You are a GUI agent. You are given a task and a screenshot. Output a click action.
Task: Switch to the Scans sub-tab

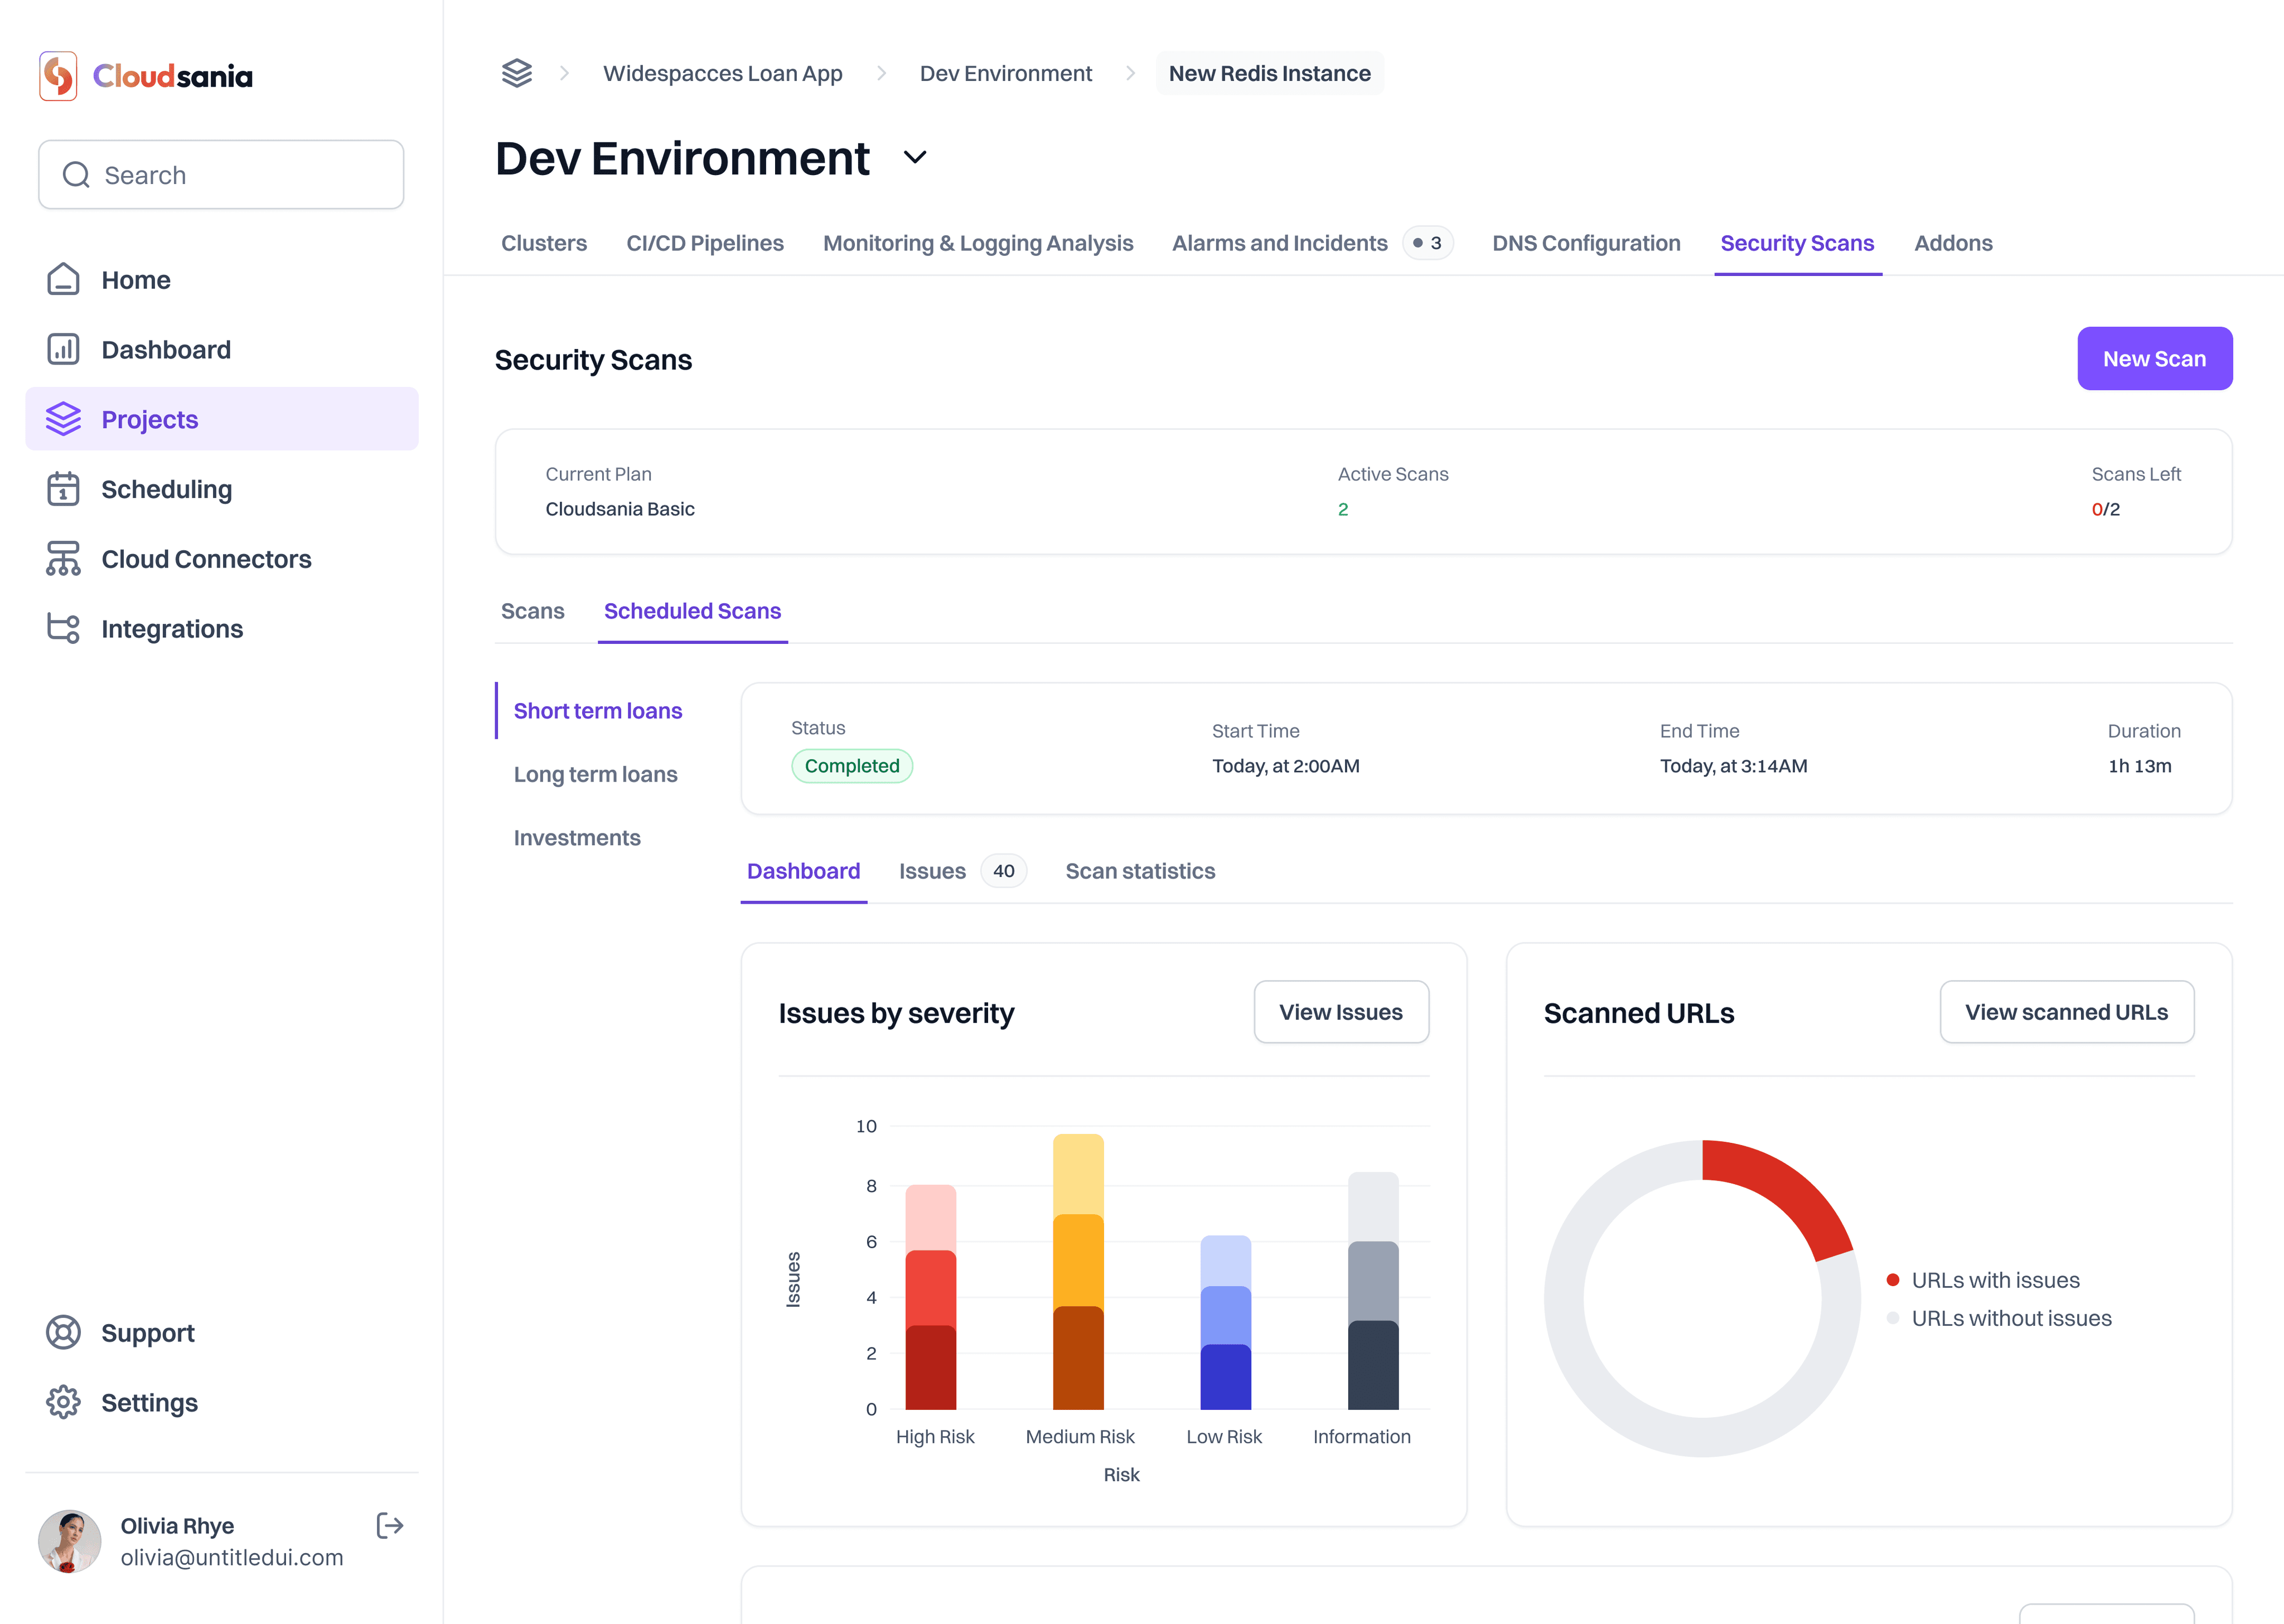(x=532, y=611)
